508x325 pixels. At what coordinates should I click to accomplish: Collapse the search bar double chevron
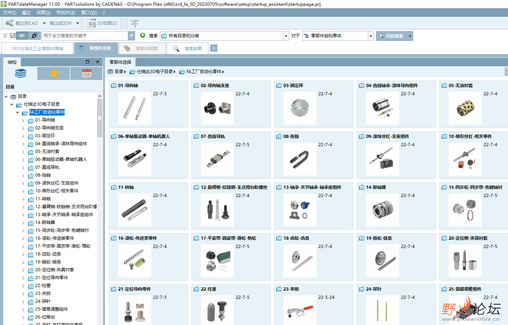5,35
